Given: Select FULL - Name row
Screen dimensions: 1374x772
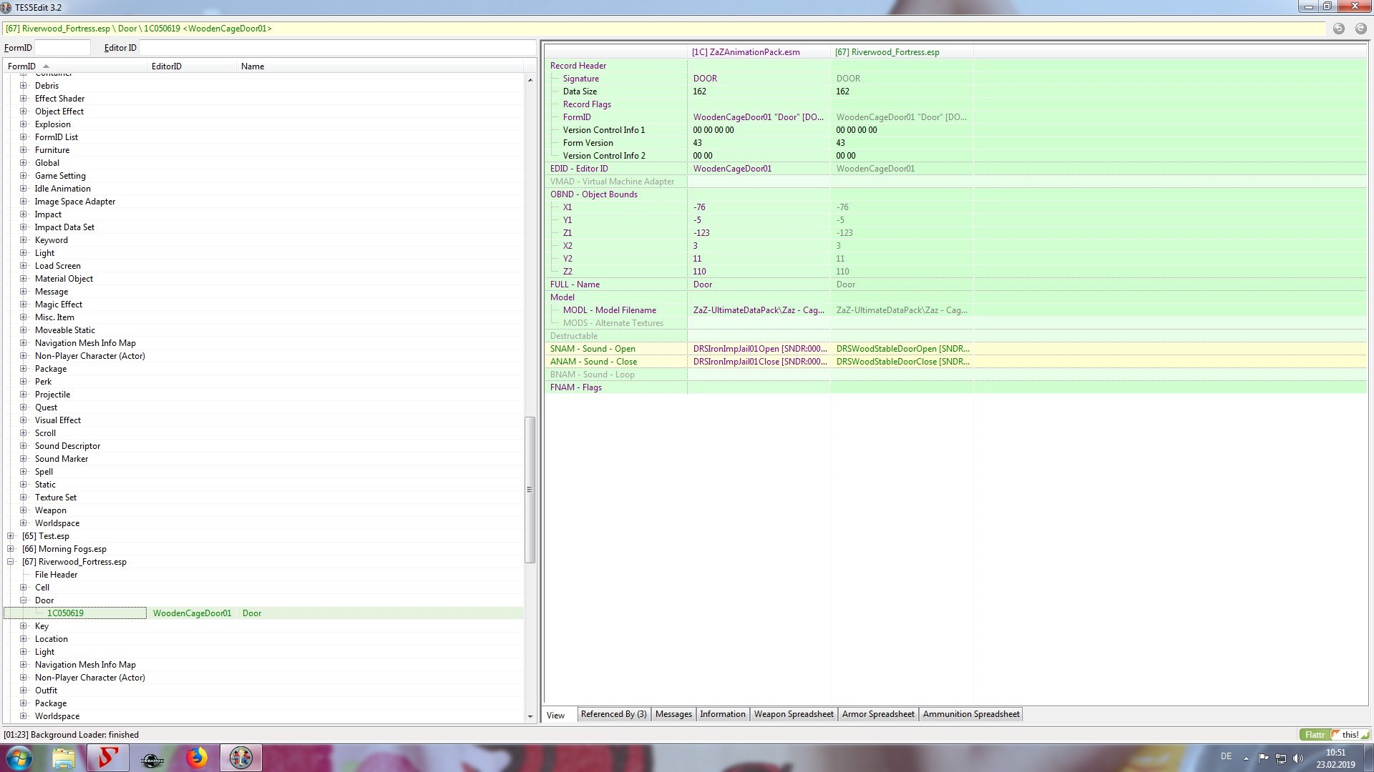Looking at the screenshot, I should tap(955, 284).
